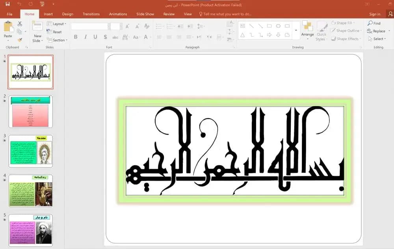Increase font size with the larger A icon

tap(127, 26)
